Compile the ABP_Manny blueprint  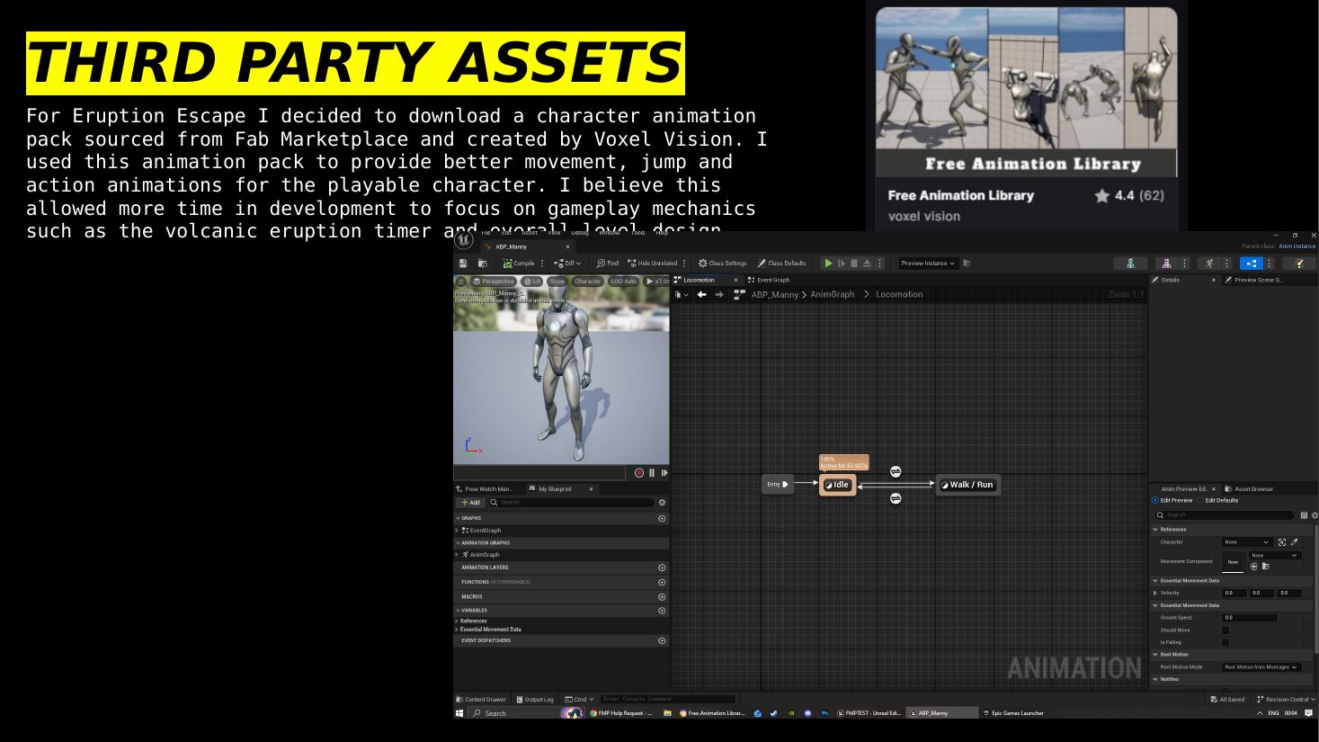pyautogui.click(x=519, y=264)
